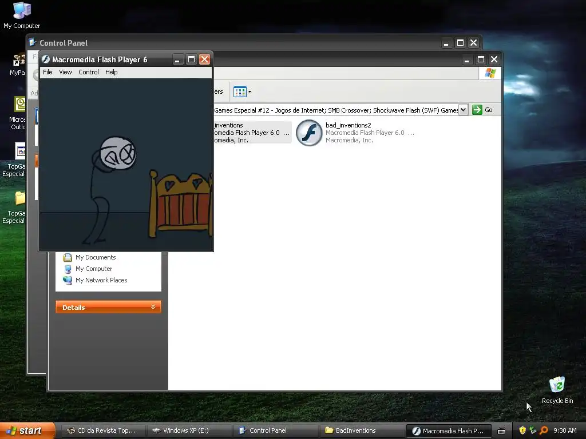
Task: Open the Views toolbar button in BadInventions
Action: coord(240,91)
